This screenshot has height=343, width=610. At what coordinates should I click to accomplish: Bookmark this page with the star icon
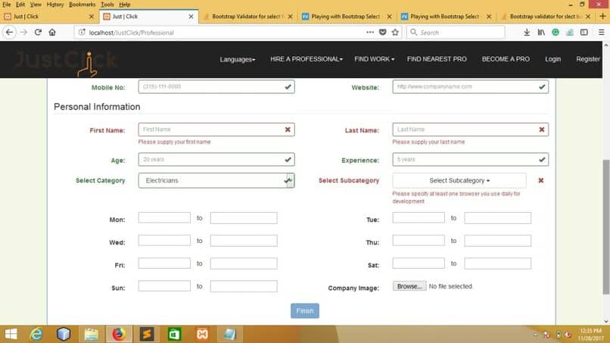[395, 33]
